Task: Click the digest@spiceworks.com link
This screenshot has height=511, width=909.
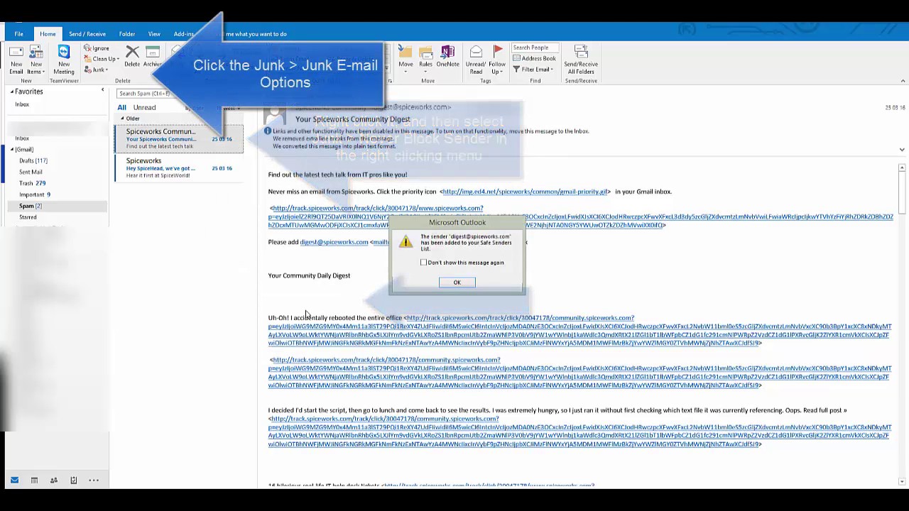Action: coord(334,242)
